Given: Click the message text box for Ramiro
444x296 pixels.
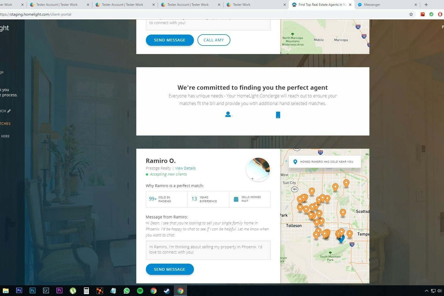Looking at the screenshot, I should 208,250.
